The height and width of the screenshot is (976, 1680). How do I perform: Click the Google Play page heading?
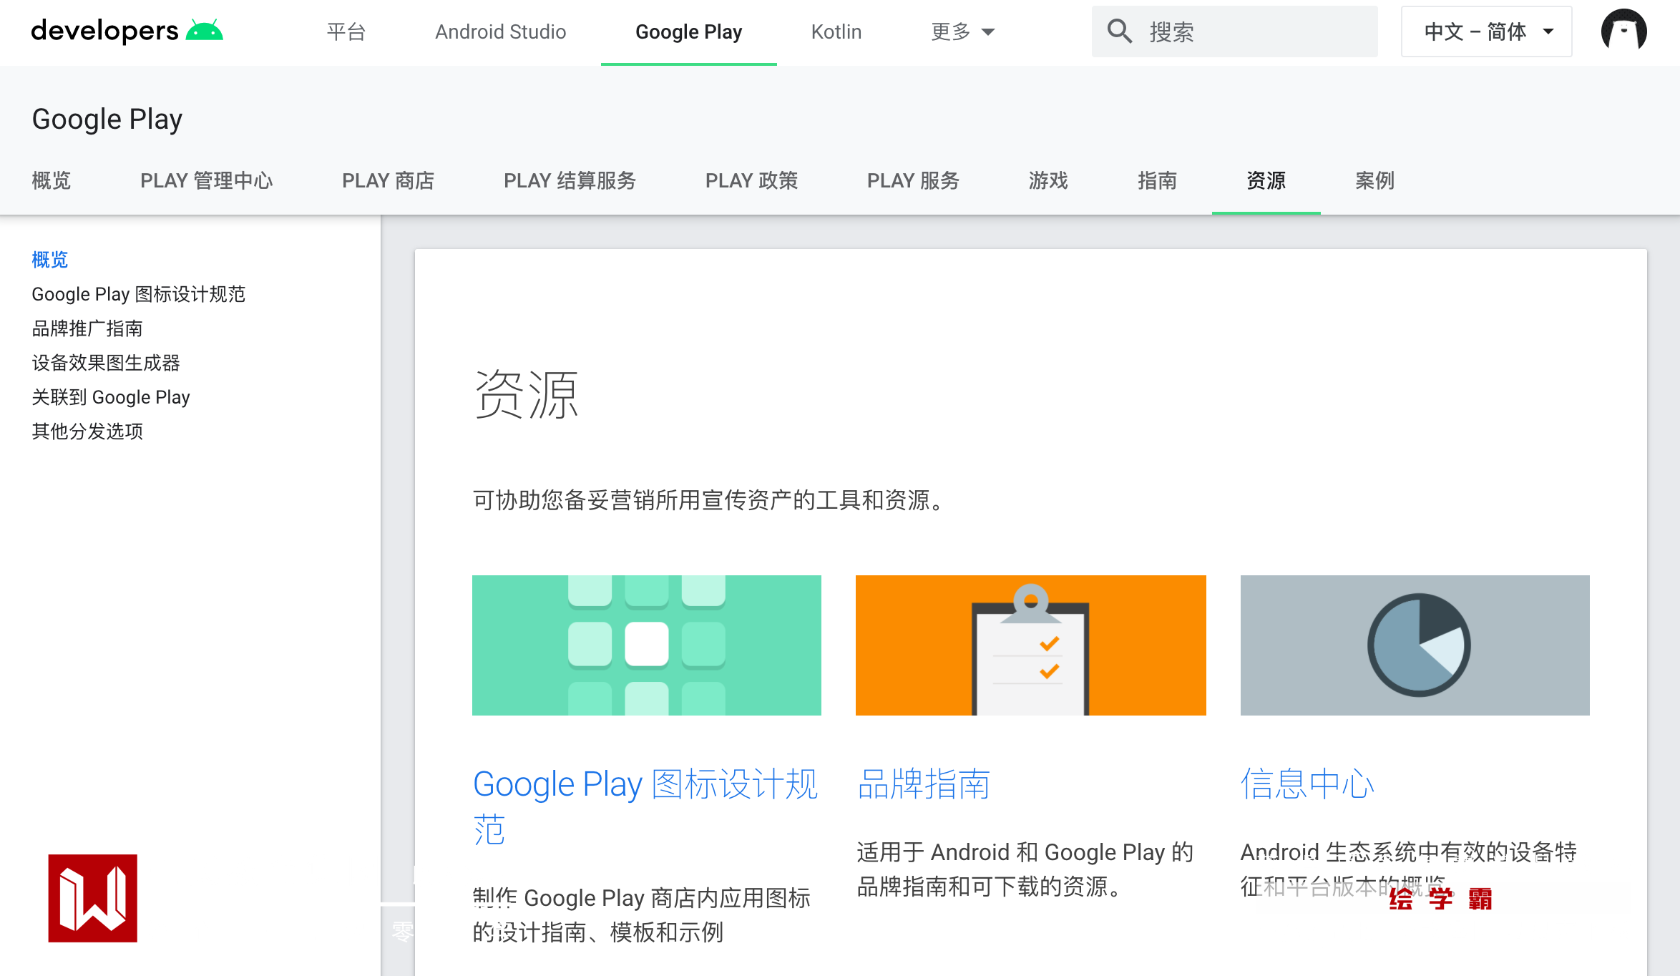[x=107, y=119]
